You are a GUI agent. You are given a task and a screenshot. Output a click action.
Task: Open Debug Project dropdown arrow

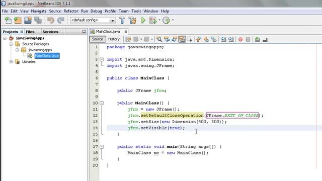click(159, 20)
